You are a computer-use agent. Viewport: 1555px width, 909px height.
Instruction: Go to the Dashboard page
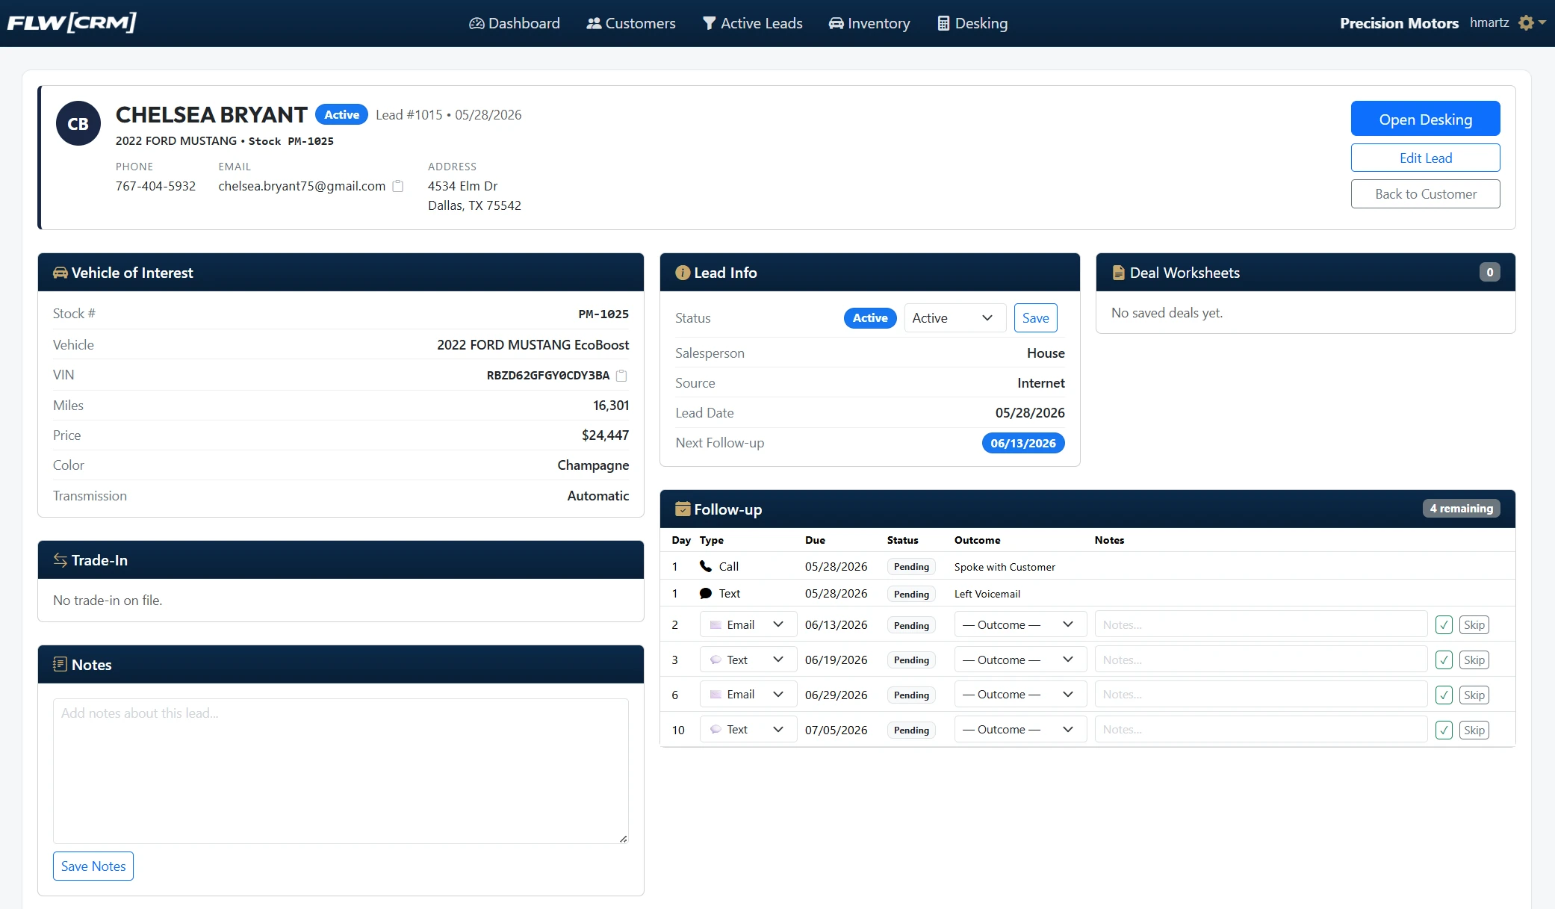(x=515, y=23)
